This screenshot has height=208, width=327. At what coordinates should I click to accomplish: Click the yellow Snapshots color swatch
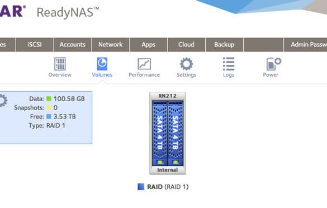[49, 108]
